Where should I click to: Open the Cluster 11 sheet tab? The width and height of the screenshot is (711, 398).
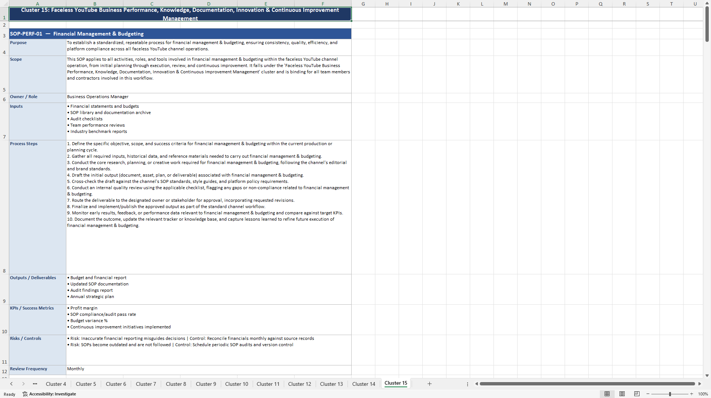268,384
